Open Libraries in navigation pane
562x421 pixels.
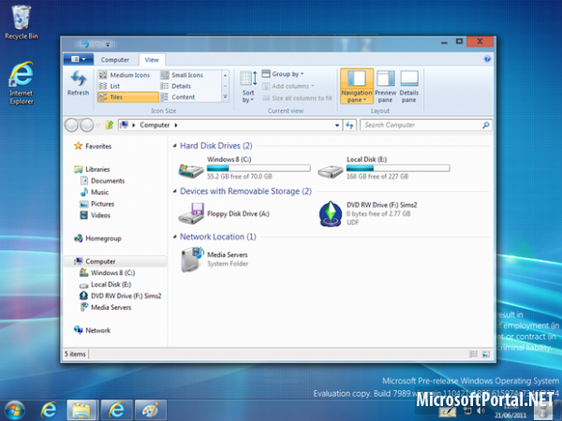[92, 169]
